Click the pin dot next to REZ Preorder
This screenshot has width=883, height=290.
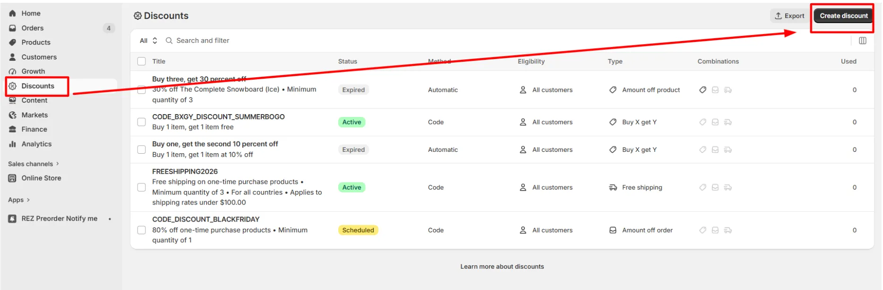click(110, 219)
